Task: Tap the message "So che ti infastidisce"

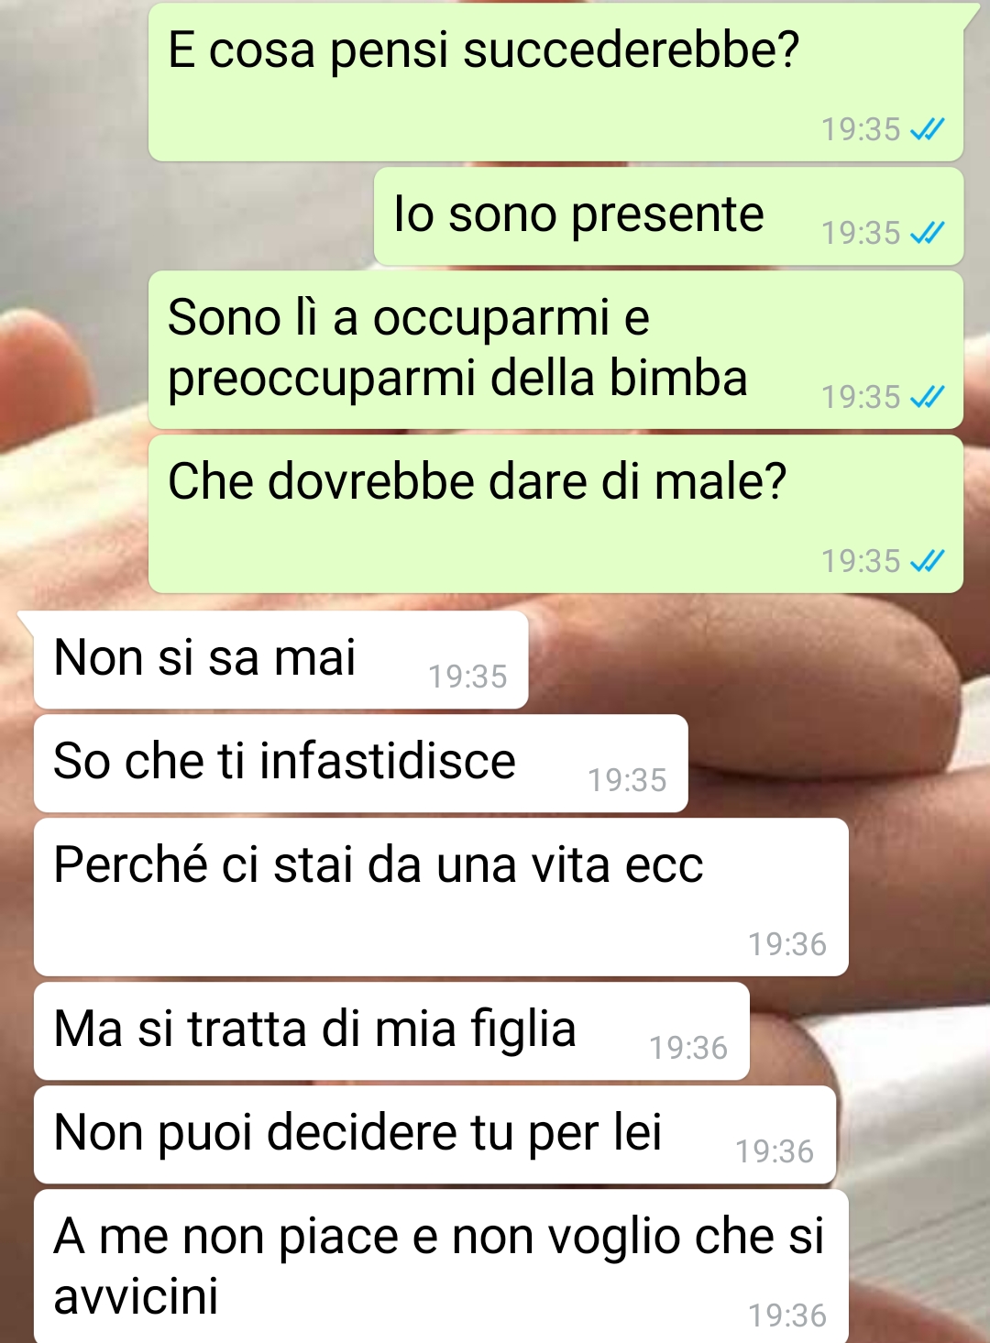Action: [x=360, y=764]
